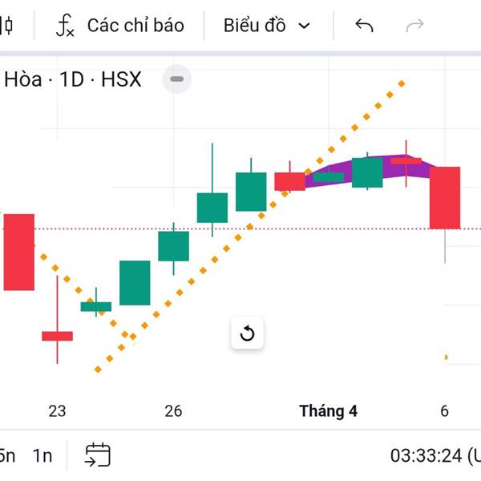Expand the chevron beside Biểu đồ
481x481 pixels.
pyautogui.click(x=304, y=26)
